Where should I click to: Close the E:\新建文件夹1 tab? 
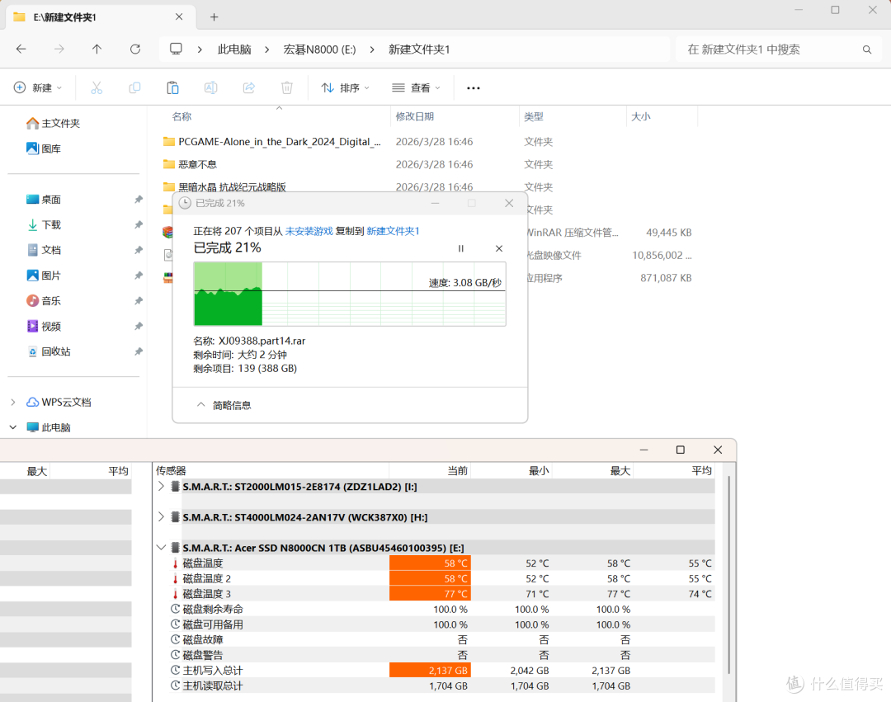point(179,17)
